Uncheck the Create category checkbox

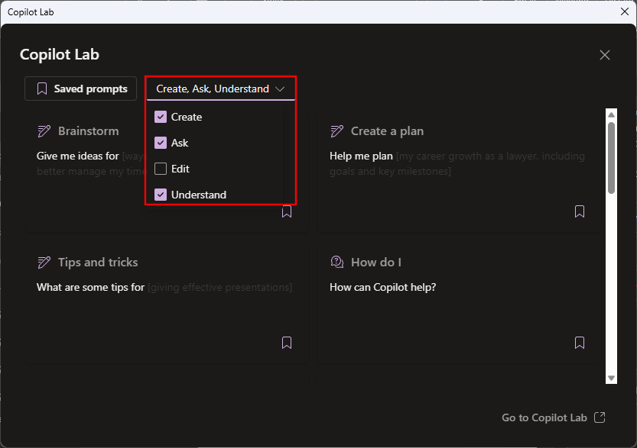(x=161, y=117)
